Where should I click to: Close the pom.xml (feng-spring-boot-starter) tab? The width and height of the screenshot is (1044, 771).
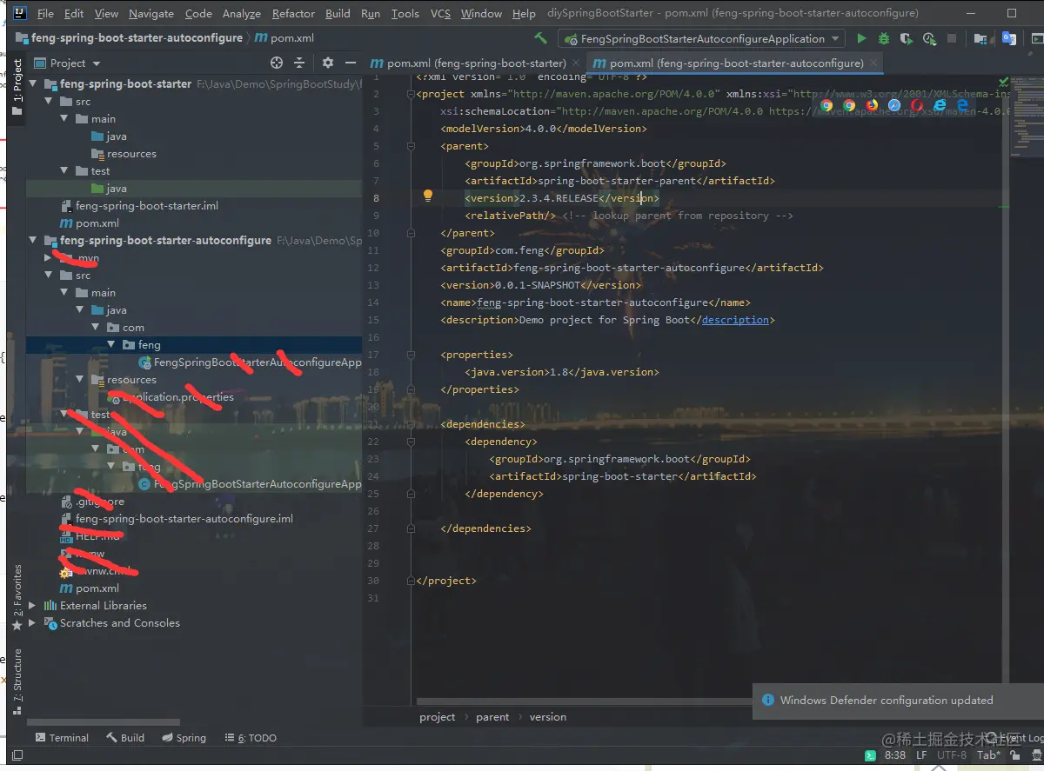click(578, 63)
